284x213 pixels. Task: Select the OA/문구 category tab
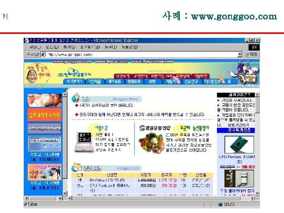pos(191,82)
